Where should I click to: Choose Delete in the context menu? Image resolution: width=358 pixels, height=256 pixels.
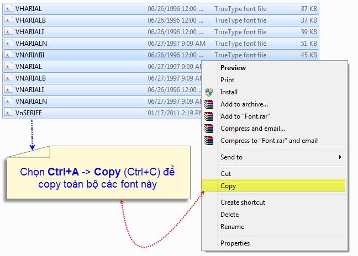(229, 215)
